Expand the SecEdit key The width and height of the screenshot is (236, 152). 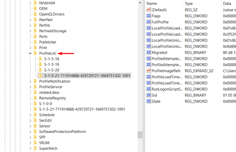[x=30, y=120]
